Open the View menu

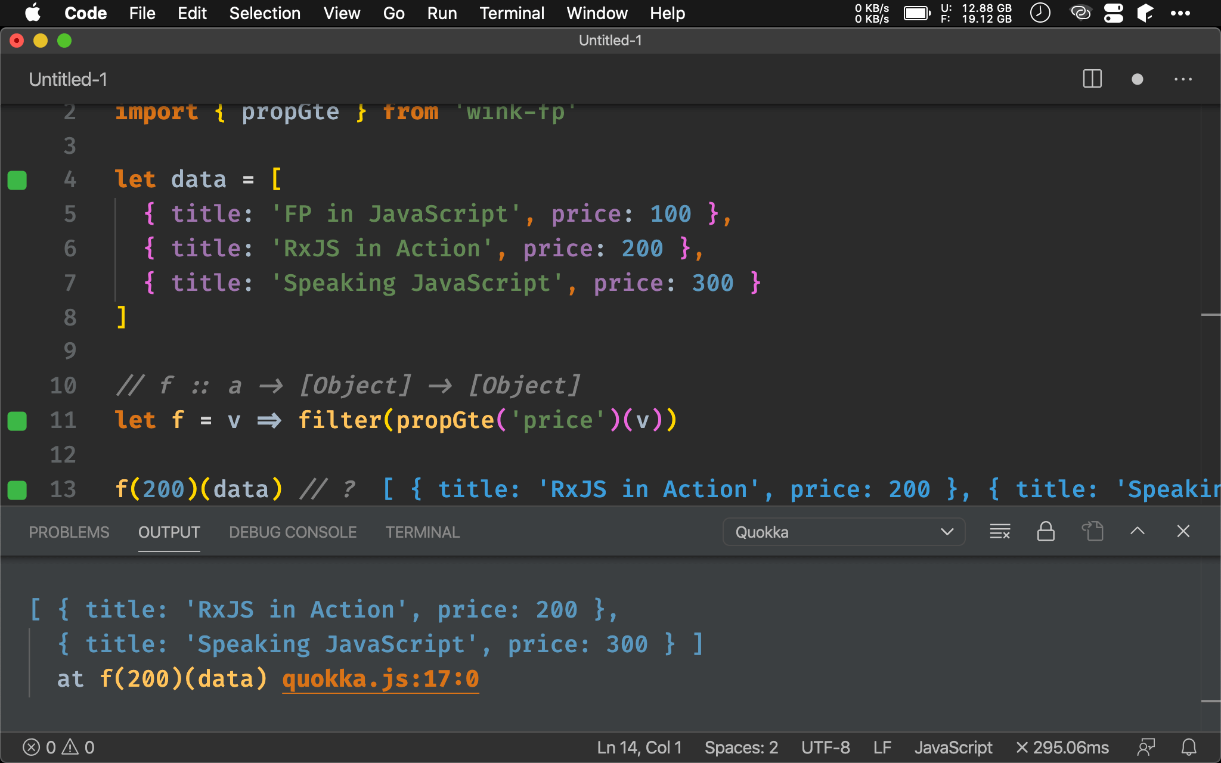tap(341, 13)
